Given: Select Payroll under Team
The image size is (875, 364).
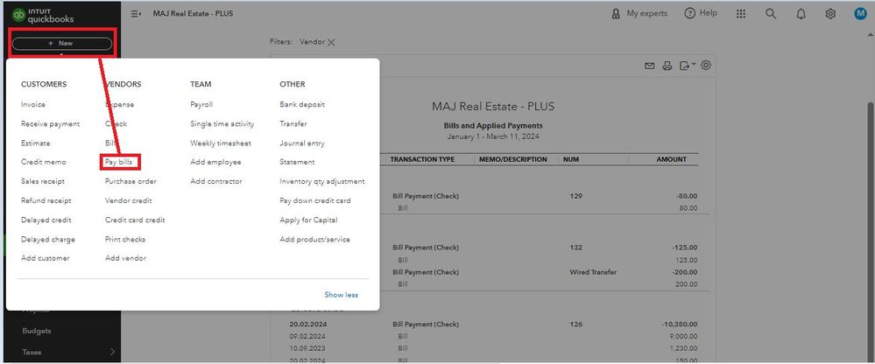Looking at the screenshot, I should click(x=201, y=104).
